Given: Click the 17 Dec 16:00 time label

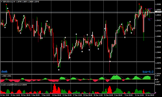Looking at the screenshot, I should [78, 95].
